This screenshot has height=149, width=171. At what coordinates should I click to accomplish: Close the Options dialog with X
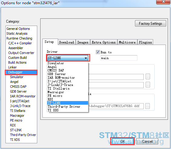pyautogui.click(x=163, y=2)
